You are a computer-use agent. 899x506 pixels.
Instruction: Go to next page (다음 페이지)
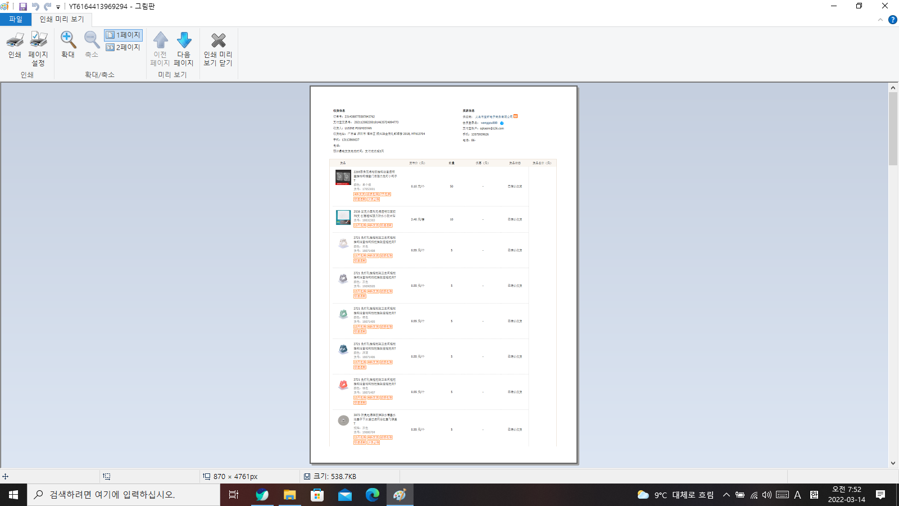pyautogui.click(x=184, y=49)
